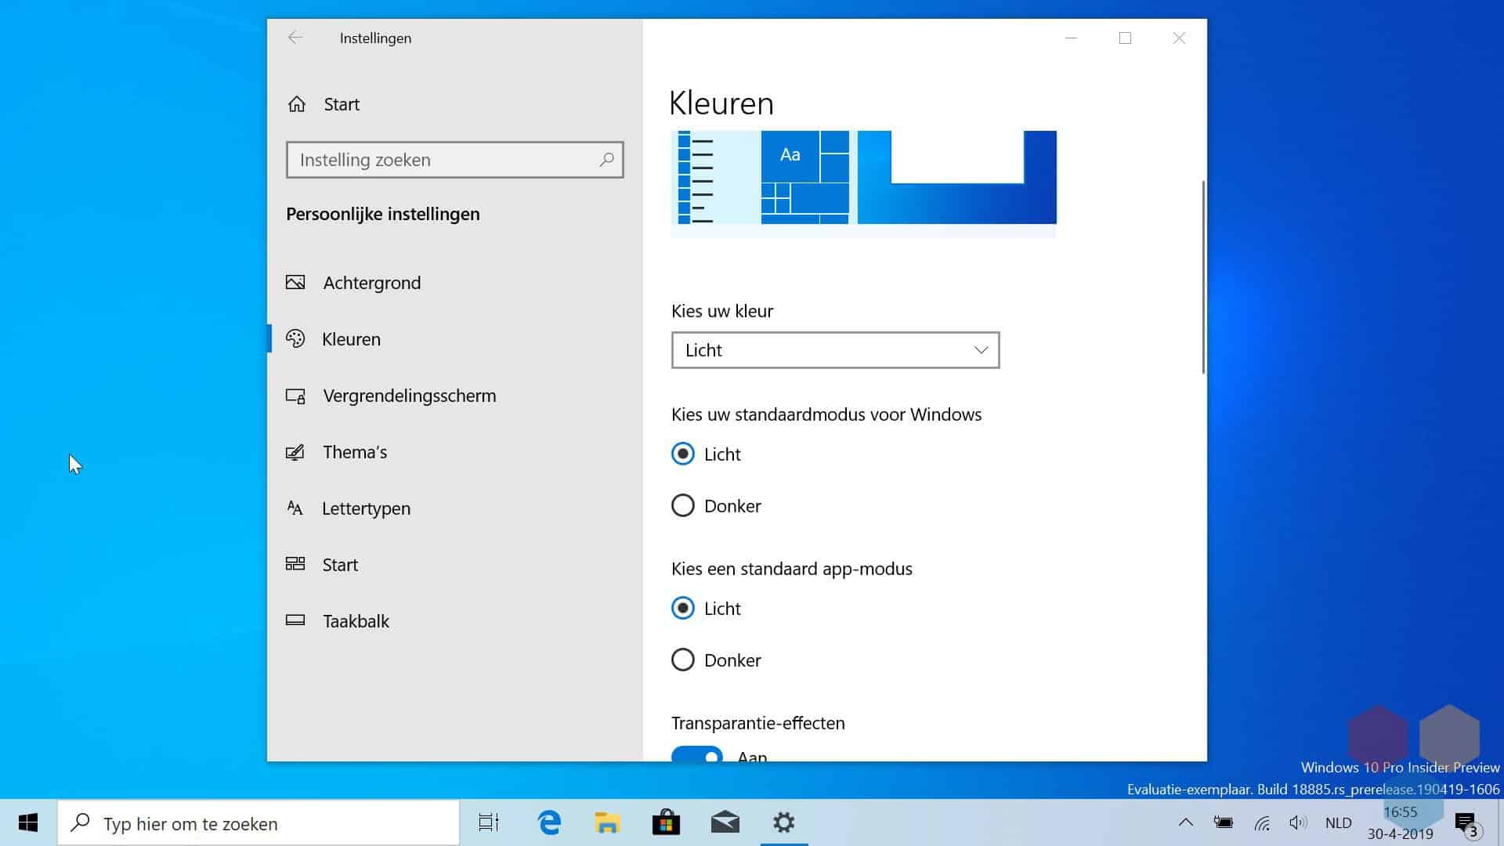The height and width of the screenshot is (846, 1504).
Task: Click the taskbar search box
Action: pos(258,822)
